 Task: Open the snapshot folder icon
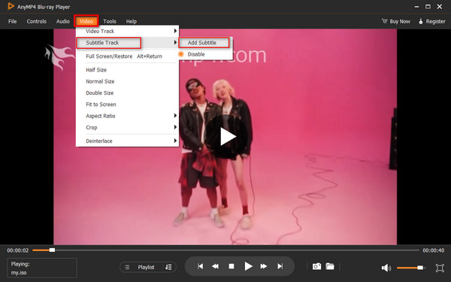[x=330, y=266]
